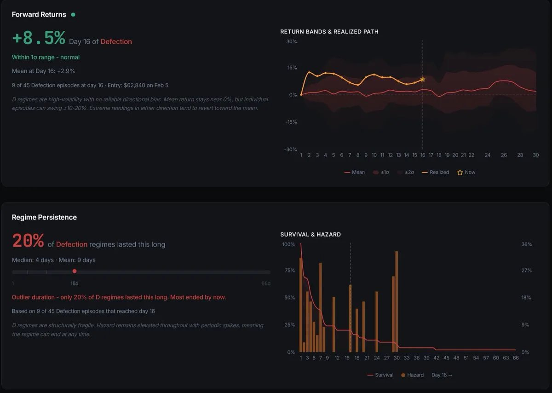Click the tallest hazard bar at day 30
This screenshot has height=393, width=552.
tap(397, 301)
